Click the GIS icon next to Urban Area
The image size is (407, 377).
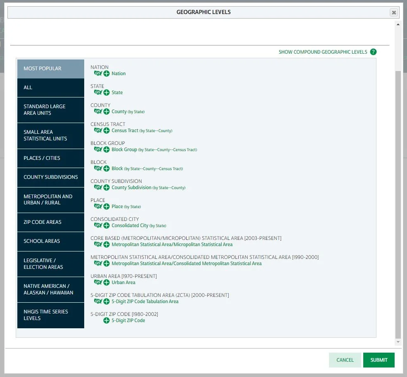pos(98,282)
